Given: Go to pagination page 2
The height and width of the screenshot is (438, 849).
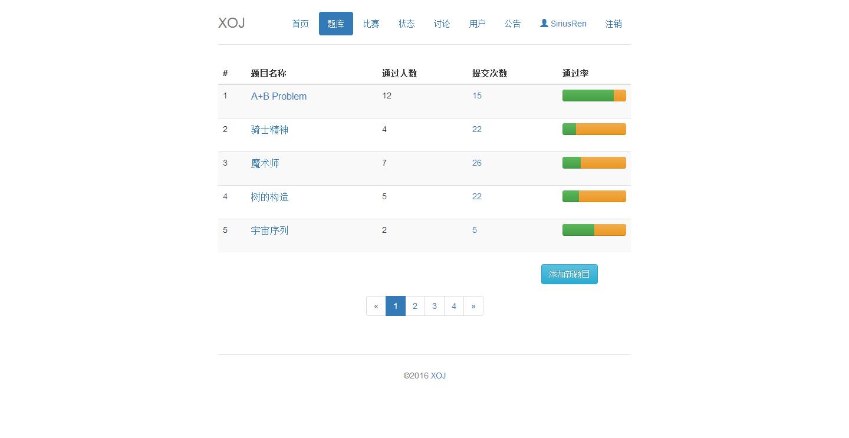Looking at the screenshot, I should click(415, 306).
